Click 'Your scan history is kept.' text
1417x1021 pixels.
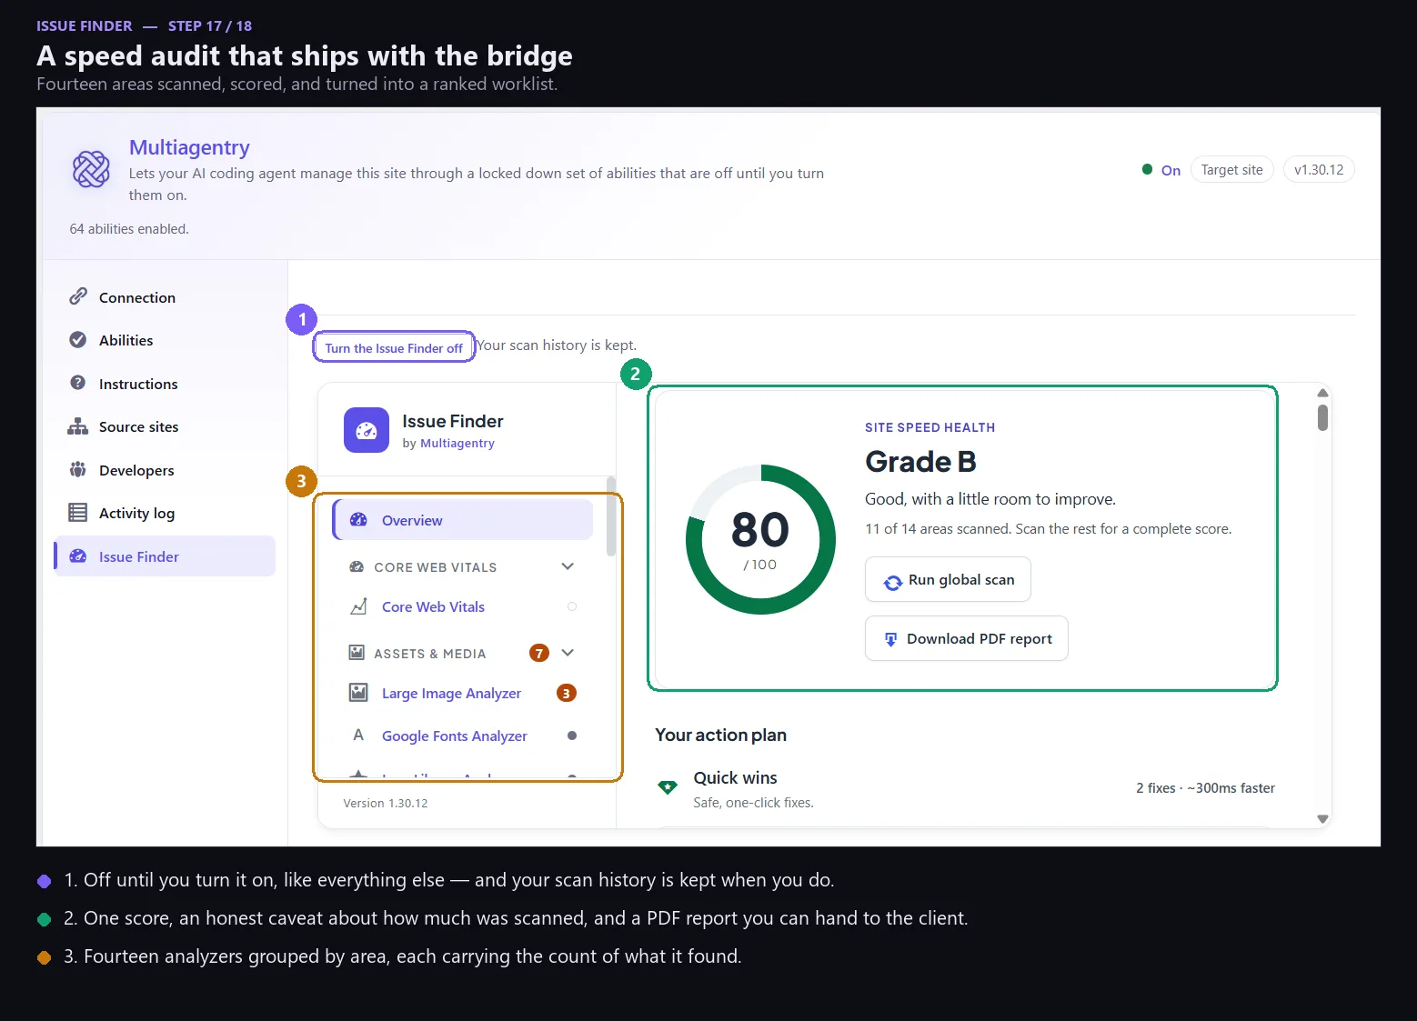coord(557,345)
